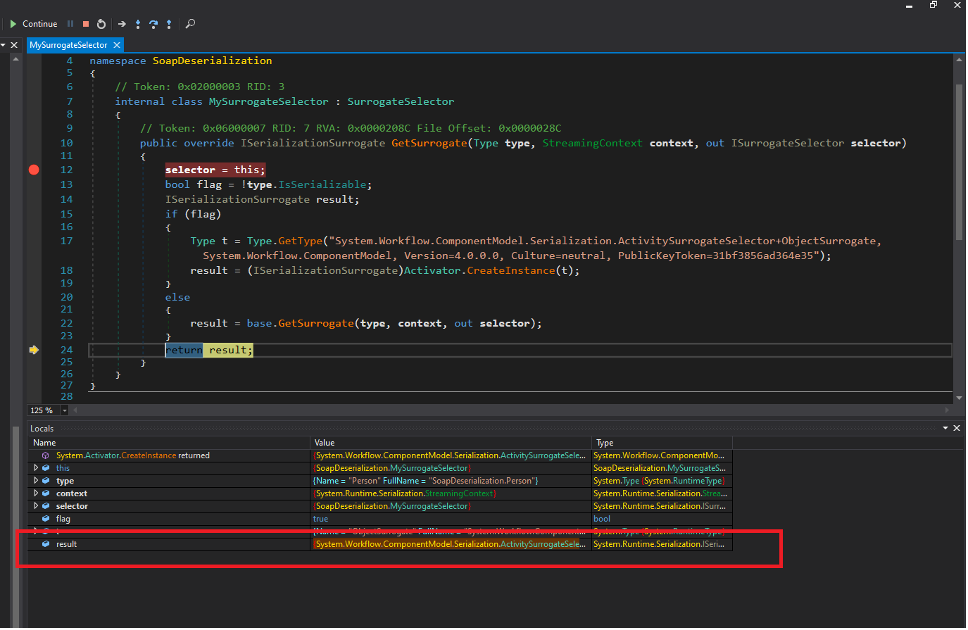968x630 pixels.
Task: Click the SoapDeserialization.Person type value
Action: (425, 481)
